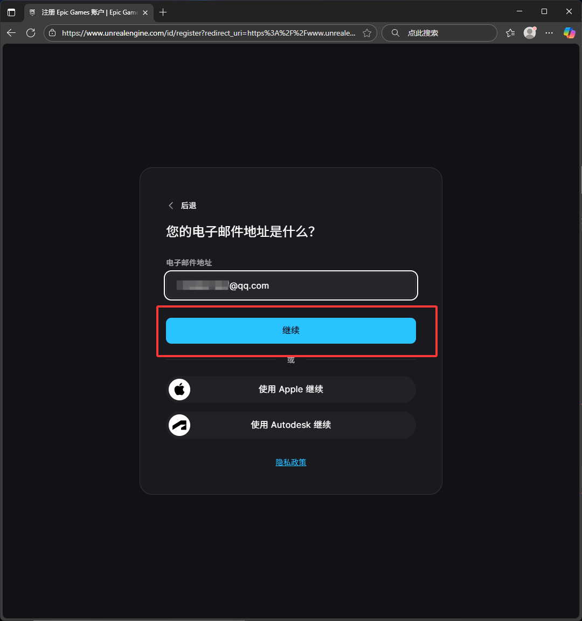
Task: Click the site security icon in address bar
Action: (x=52, y=33)
